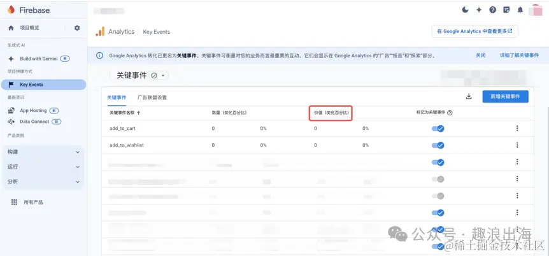Click the Data Connect icon

pos(11,122)
